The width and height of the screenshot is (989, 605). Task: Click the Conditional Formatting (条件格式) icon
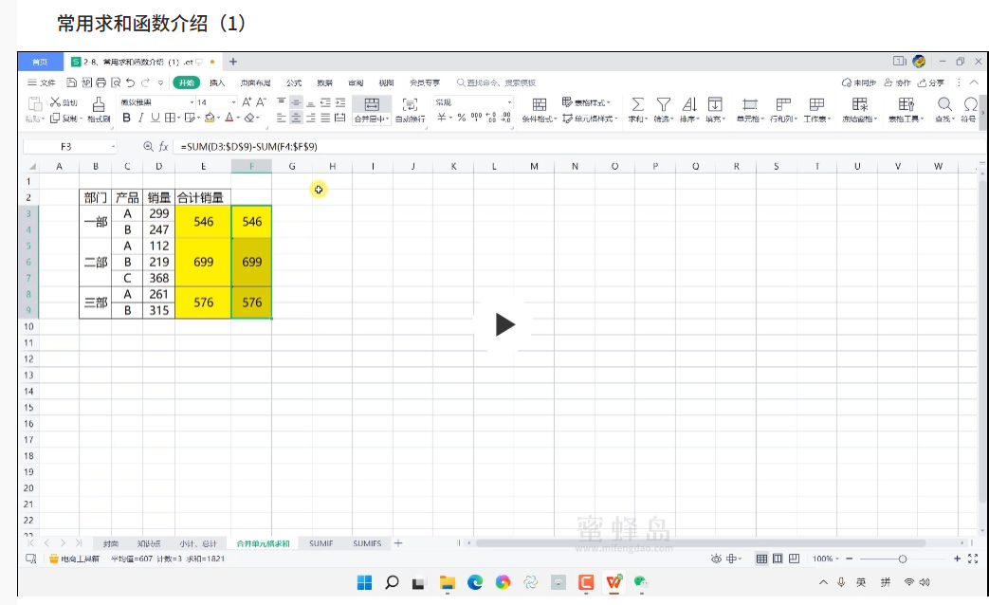[539, 104]
